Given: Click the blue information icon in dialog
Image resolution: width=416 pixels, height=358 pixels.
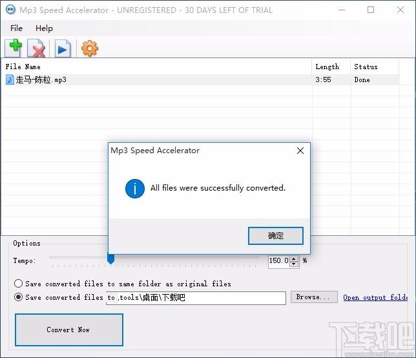Looking at the screenshot, I should pos(135,189).
